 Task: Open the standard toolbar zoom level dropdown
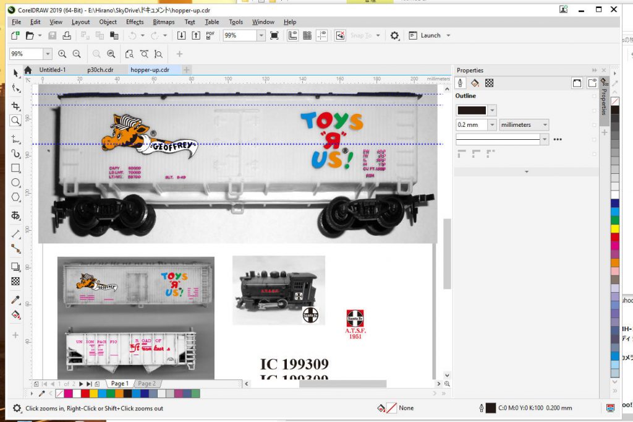coord(261,35)
